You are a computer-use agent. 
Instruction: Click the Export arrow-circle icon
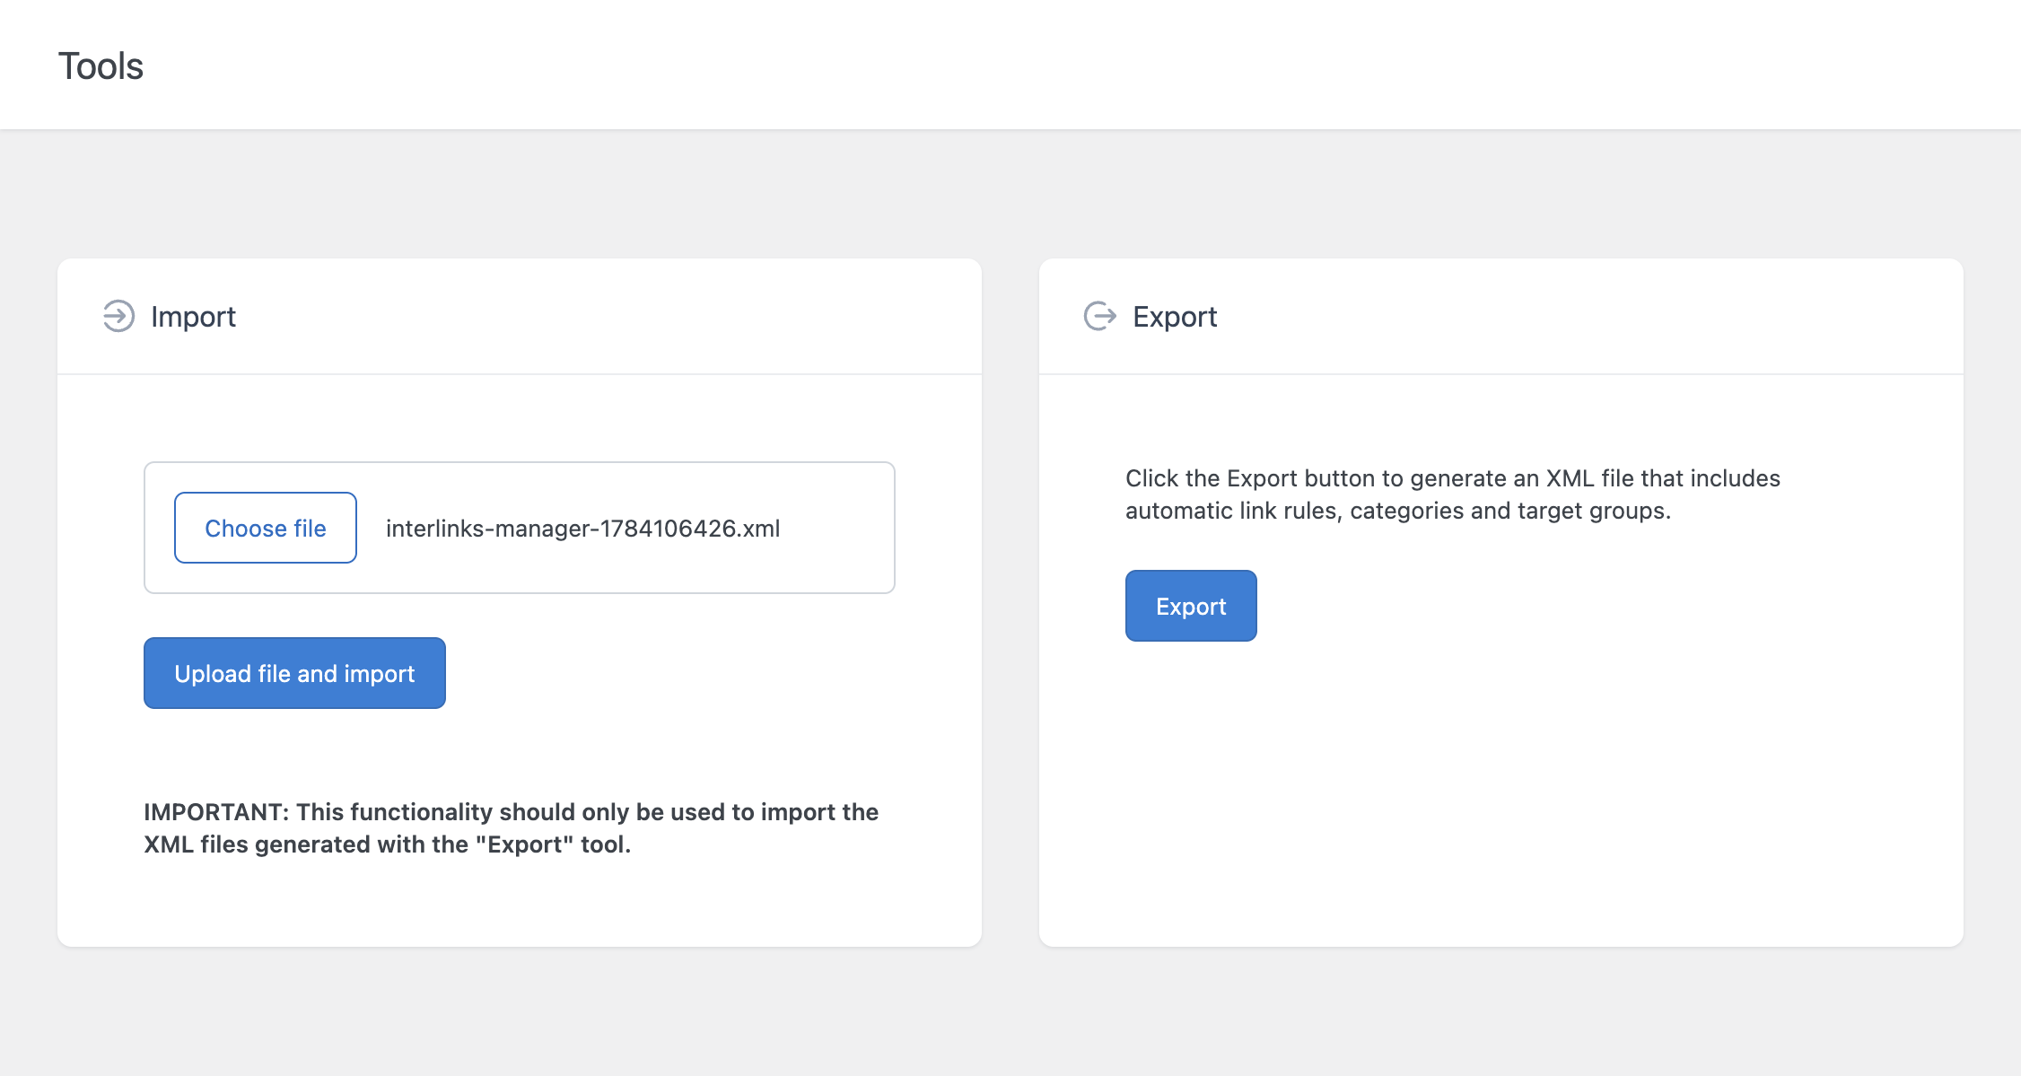1100,316
